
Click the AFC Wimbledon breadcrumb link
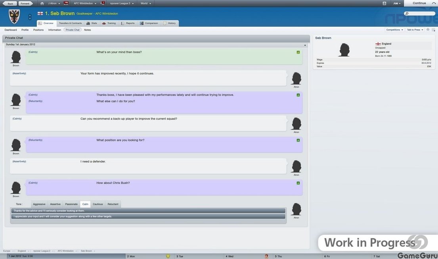pyautogui.click(x=66, y=251)
